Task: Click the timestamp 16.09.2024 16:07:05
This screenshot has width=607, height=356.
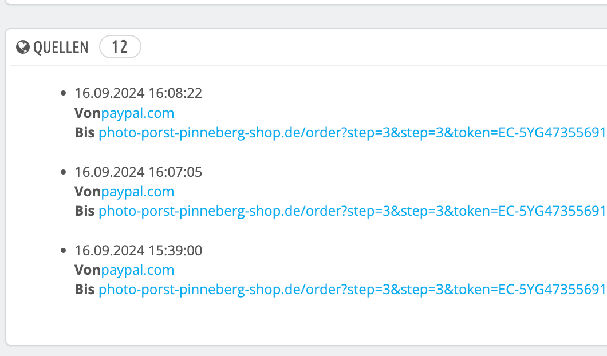Action: (138, 172)
